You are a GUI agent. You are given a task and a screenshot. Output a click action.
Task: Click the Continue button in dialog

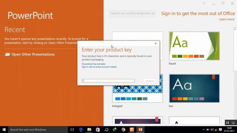point(150,81)
